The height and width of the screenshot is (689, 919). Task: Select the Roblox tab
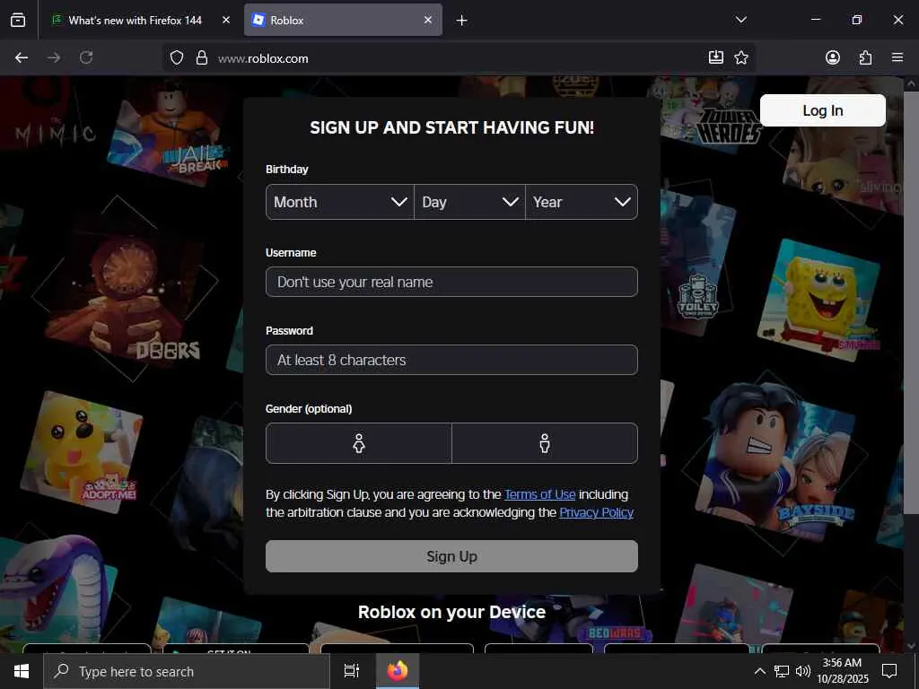click(343, 20)
